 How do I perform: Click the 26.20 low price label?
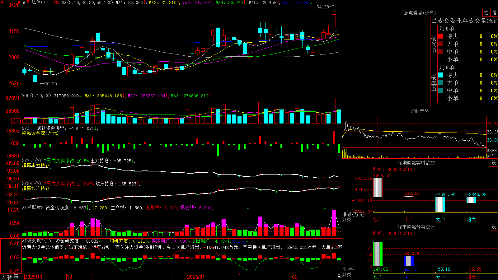pos(51,84)
